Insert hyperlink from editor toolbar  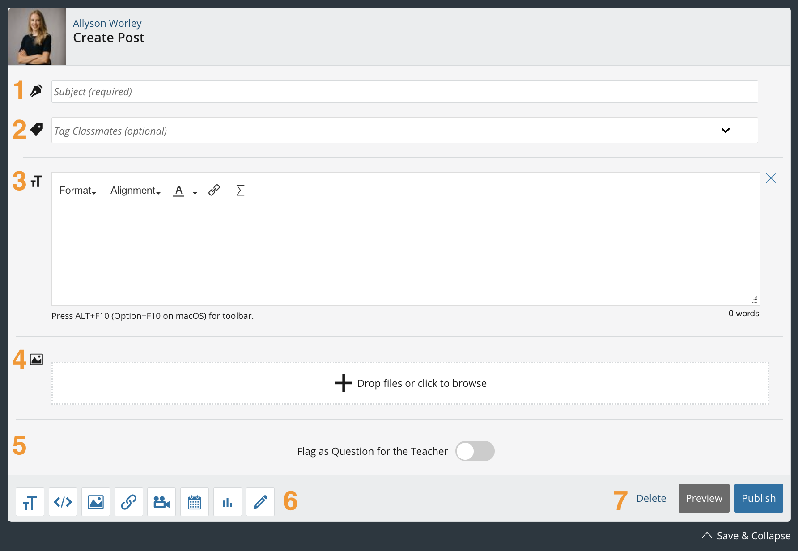click(214, 191)
